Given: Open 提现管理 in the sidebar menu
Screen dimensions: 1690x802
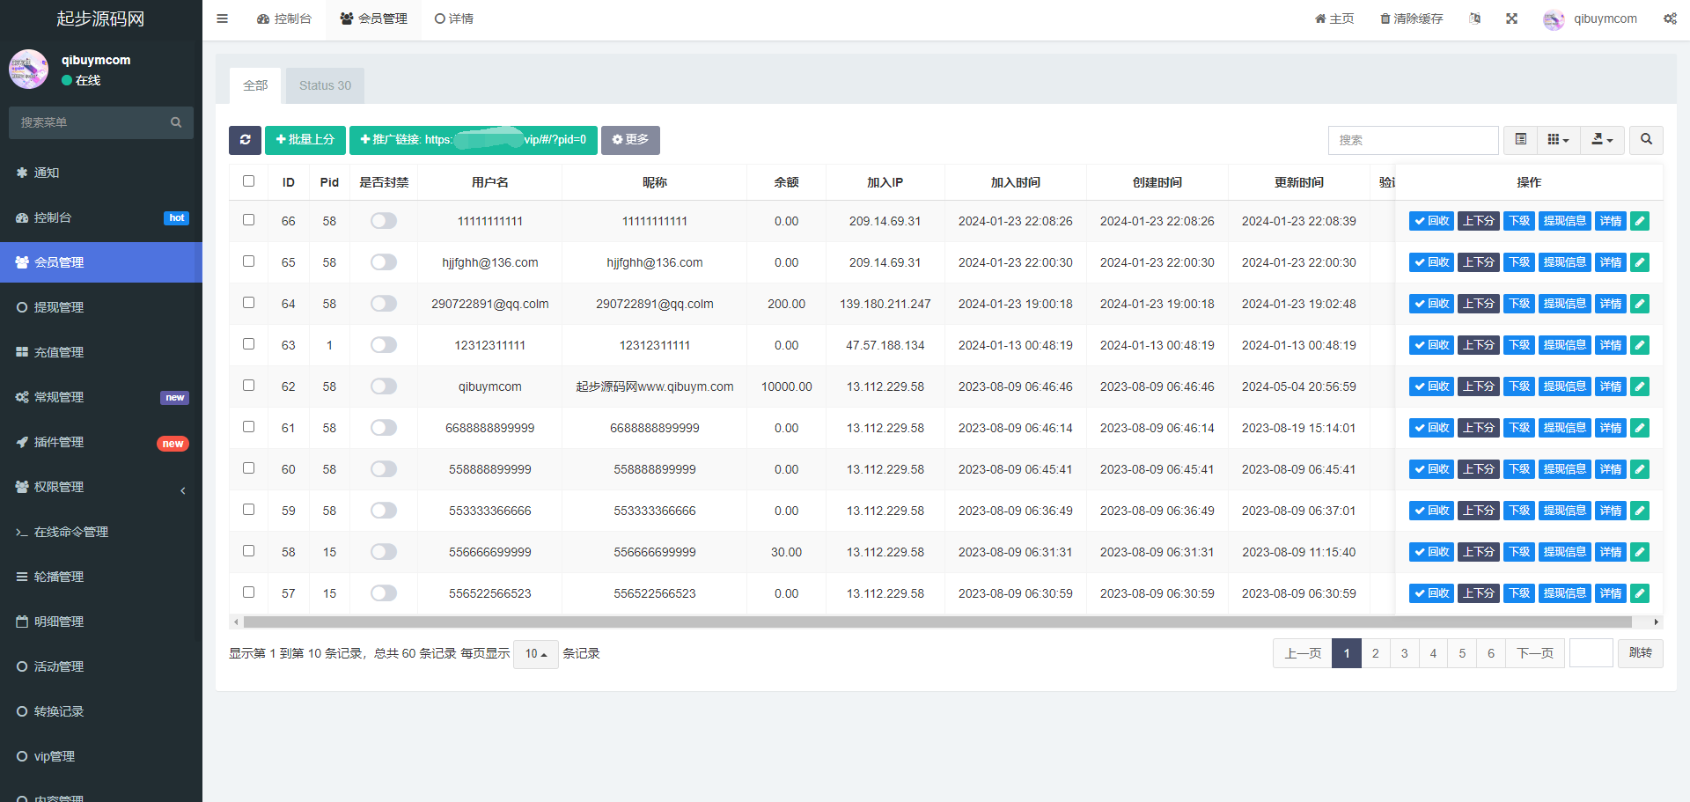Looking at the screenshot, I should tap(59, 307).
